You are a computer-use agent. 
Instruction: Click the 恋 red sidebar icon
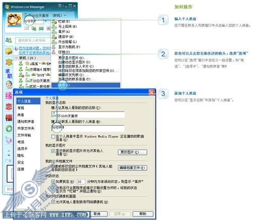tap(9, 106)
